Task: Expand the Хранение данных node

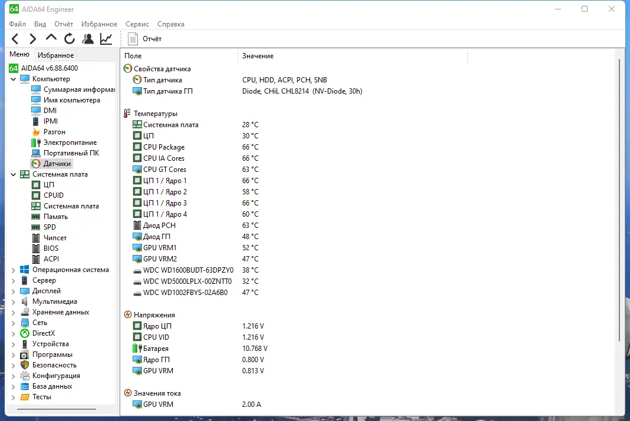Action: pyautogui.click(x=13, y=313)
